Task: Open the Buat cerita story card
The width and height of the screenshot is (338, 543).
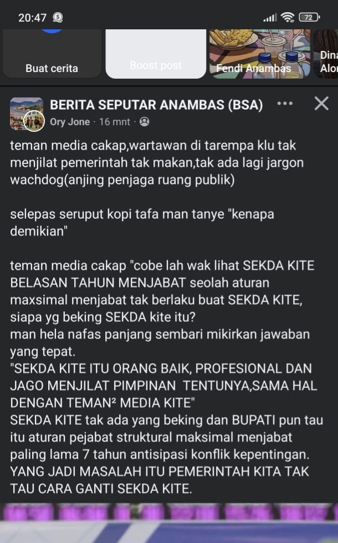Action: [52, 54]
